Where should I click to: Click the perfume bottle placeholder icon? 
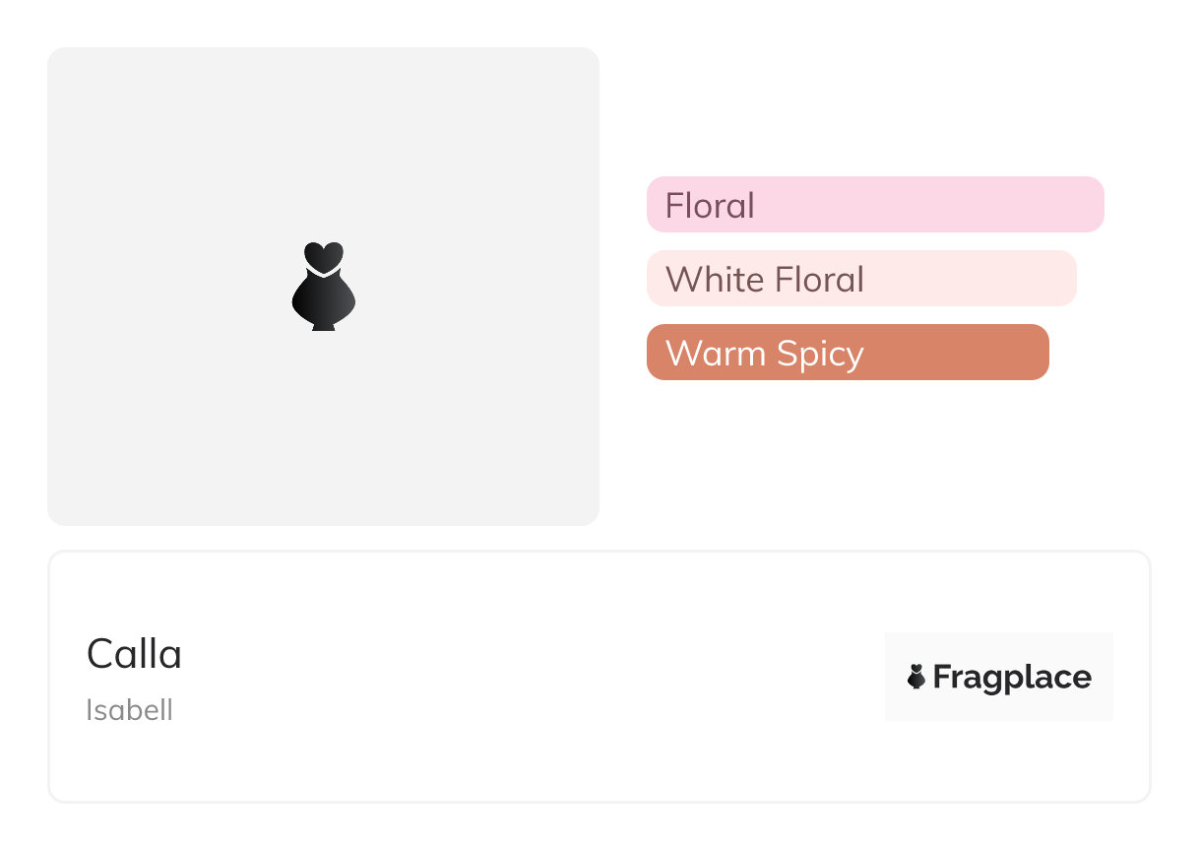point(323,287)
